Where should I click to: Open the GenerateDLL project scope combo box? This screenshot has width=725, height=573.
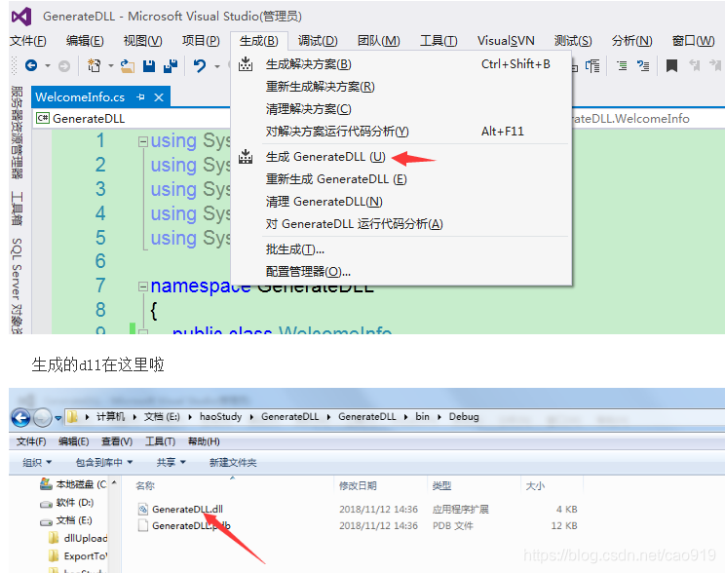[132, 118]
